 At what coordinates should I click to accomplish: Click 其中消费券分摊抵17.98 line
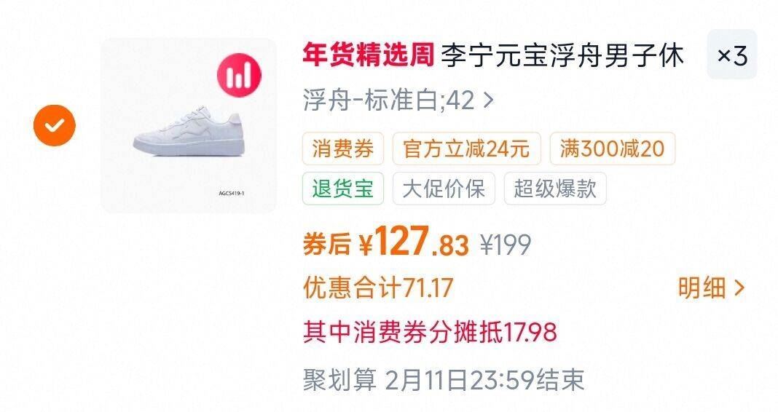click(x=430, y=332)
